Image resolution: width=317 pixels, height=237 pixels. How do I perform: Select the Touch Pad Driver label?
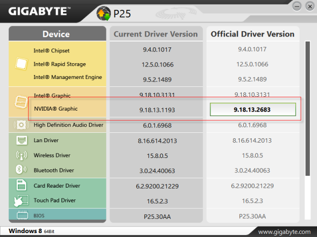[54, 200]
